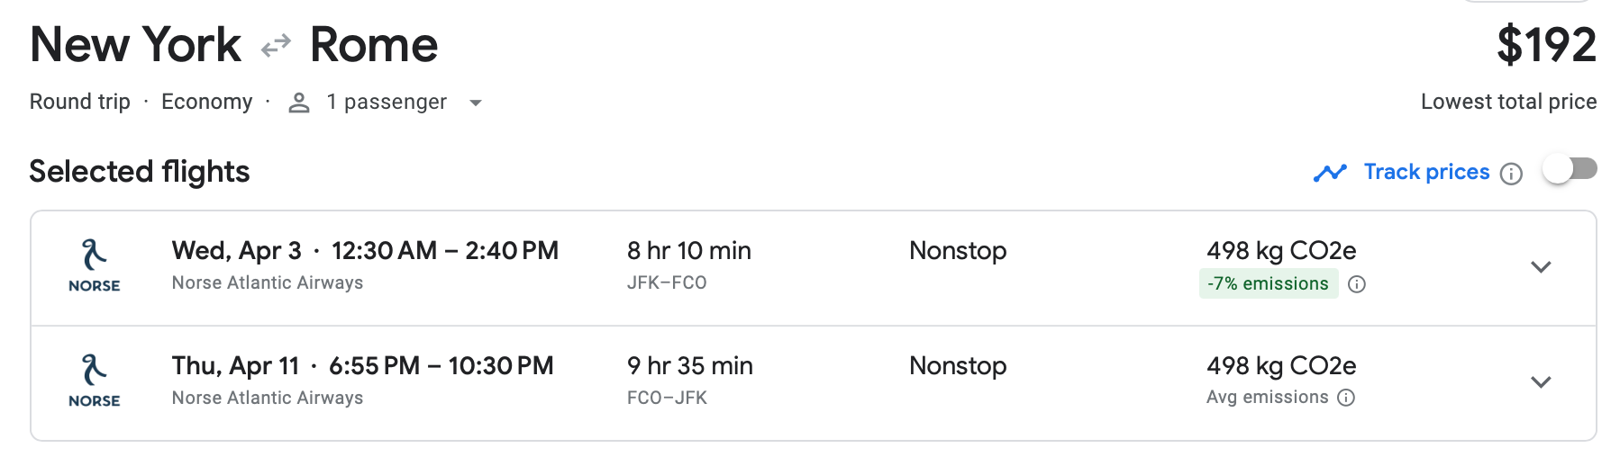Image resolution: width=1620 pixels, height=457 pixels.
Task: Click the $192 lowest total price
Action: coord(1546,45)
